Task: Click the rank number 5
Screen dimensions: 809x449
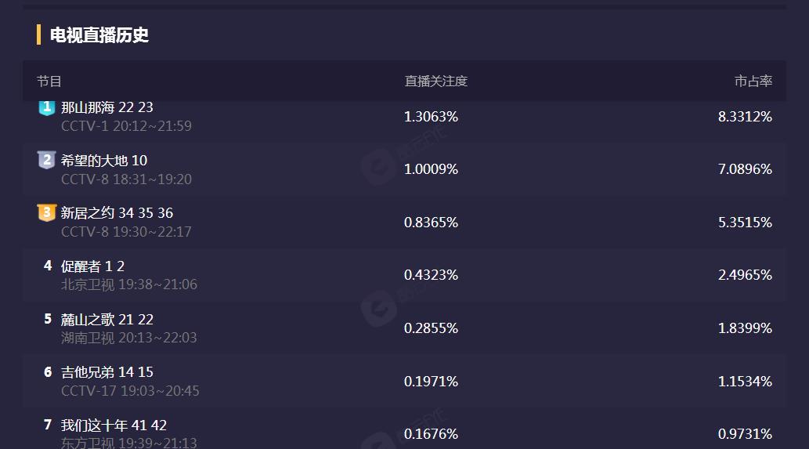Action: tap(48, 319)
